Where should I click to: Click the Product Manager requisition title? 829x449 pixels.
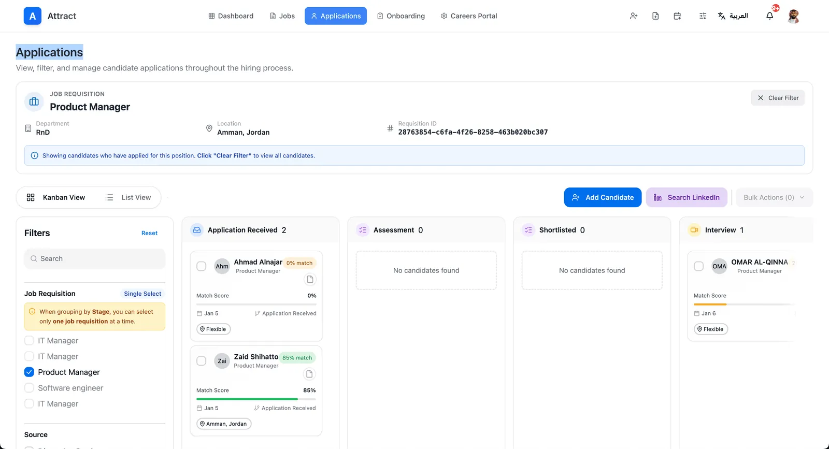click(x=90, y=107)
